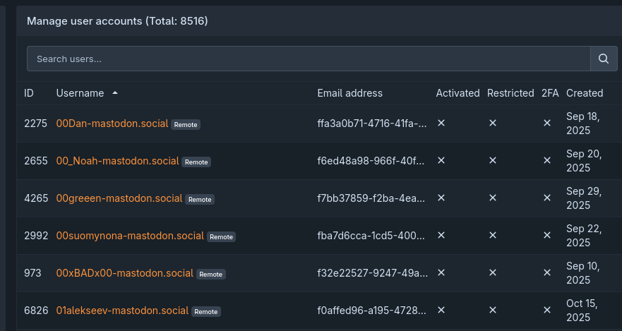This screenshot has height=331, width=622.
Task: Sort by Username column ascending arrow
Action: [x=115, y=93]
